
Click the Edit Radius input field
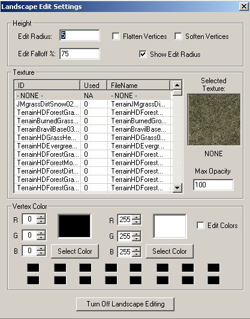80,35
